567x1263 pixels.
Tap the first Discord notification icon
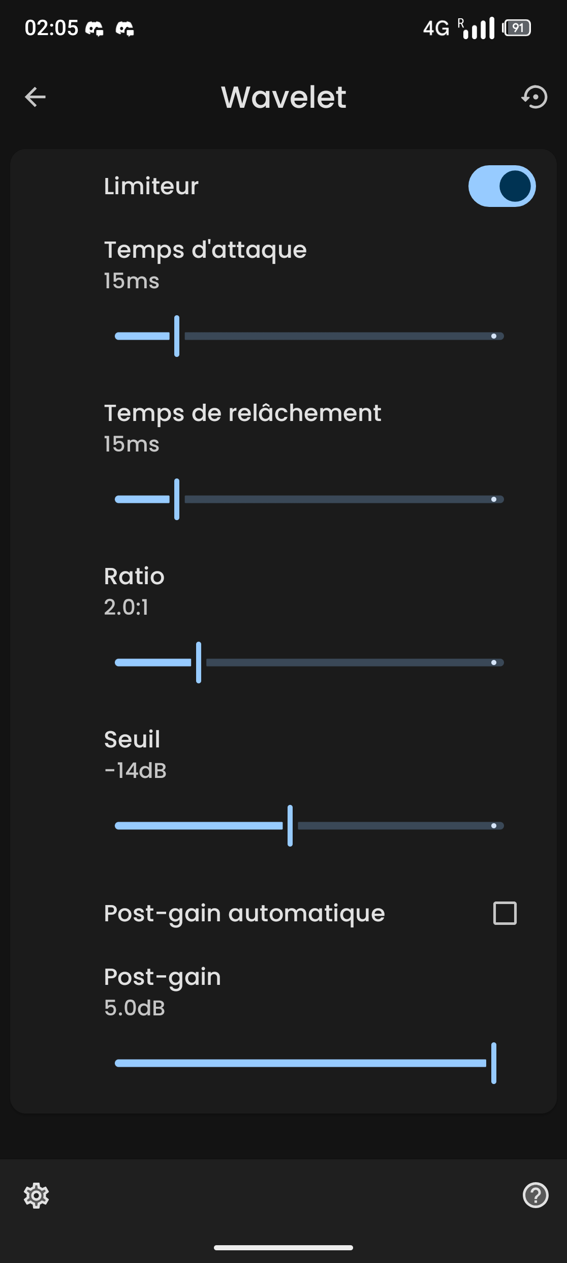point(94,28)
